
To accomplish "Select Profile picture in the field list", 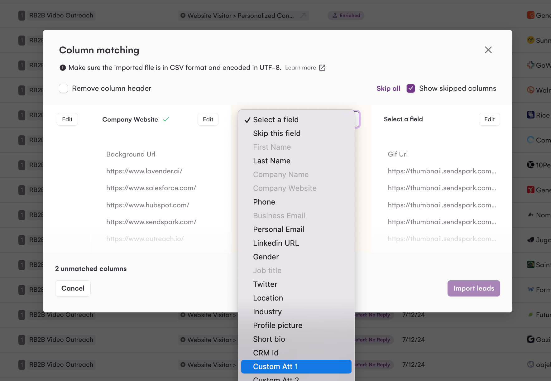I will pos(296,326).
